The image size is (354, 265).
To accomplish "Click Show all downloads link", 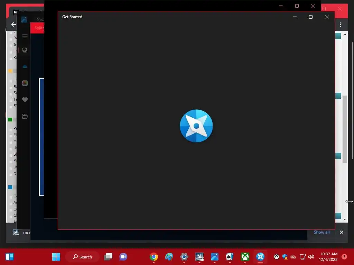I will pyautogui.click(x=322, y=232).
